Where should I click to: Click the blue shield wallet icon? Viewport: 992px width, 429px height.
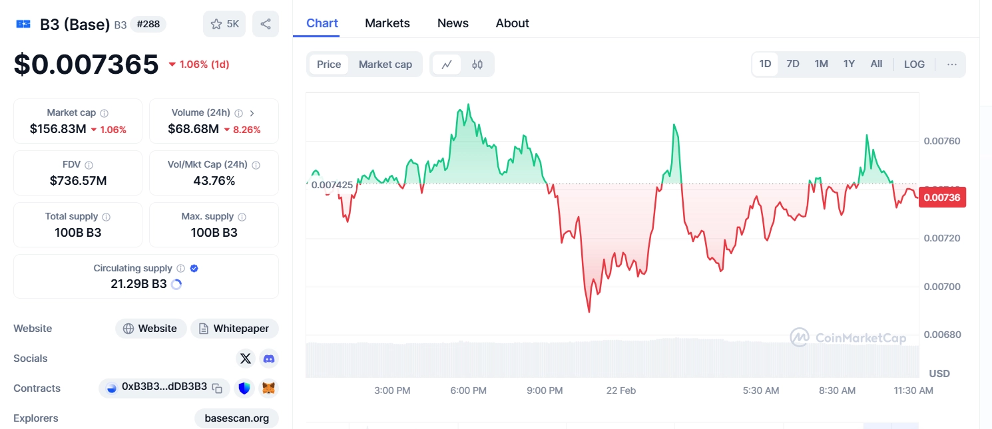tap(244, 388)
